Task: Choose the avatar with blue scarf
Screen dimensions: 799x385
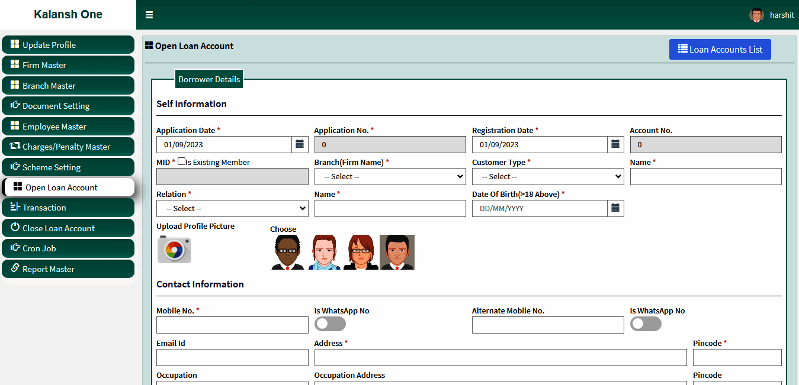Action: click(325, 253)
